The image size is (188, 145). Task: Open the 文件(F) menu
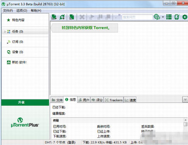pos(8,10)
